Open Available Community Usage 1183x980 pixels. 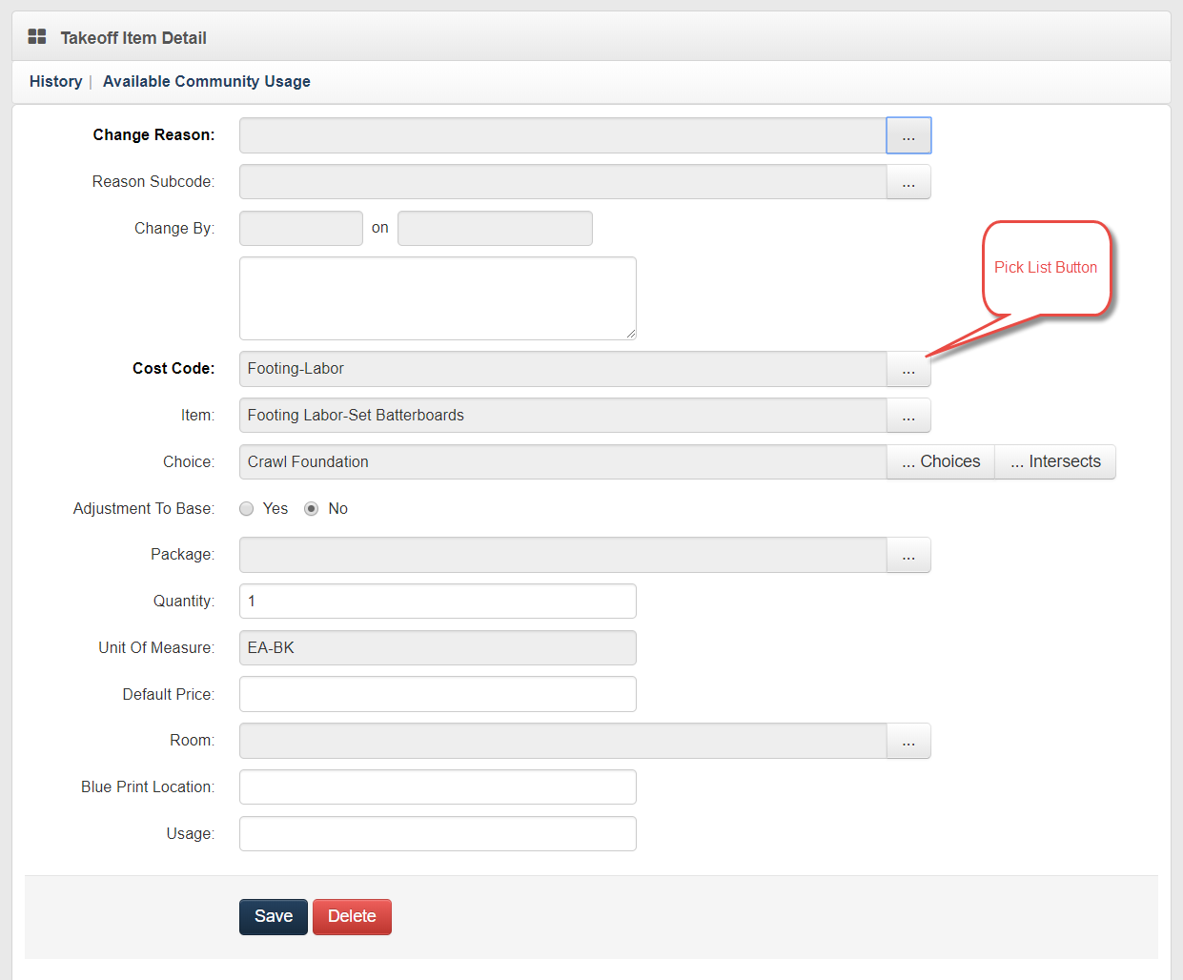(206, 81)
